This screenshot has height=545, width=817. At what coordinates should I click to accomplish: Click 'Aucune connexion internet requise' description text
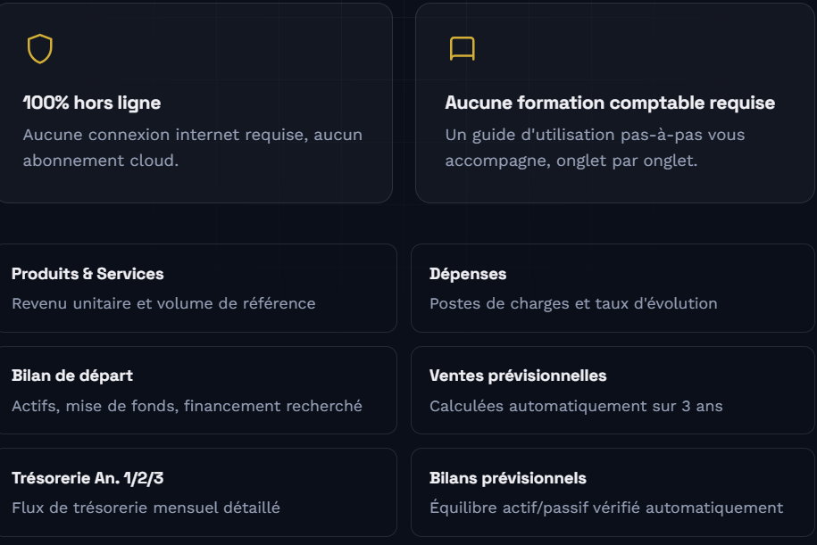165,135
